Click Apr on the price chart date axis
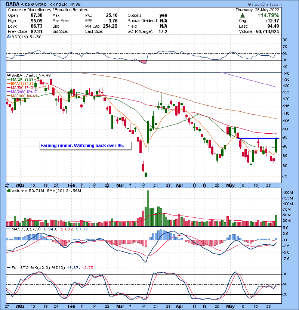This screenshot has height=310, width=299. click(179, 186)
